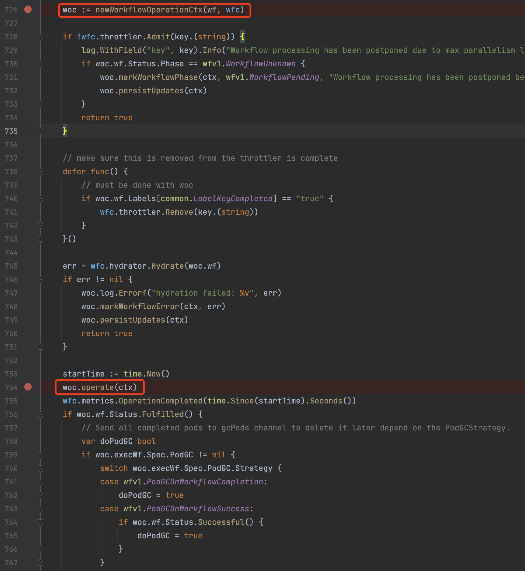Remove breakpoint on line 754
This screenshot has width=525, height=571.
pyautogui.click(x=28, y=387)
